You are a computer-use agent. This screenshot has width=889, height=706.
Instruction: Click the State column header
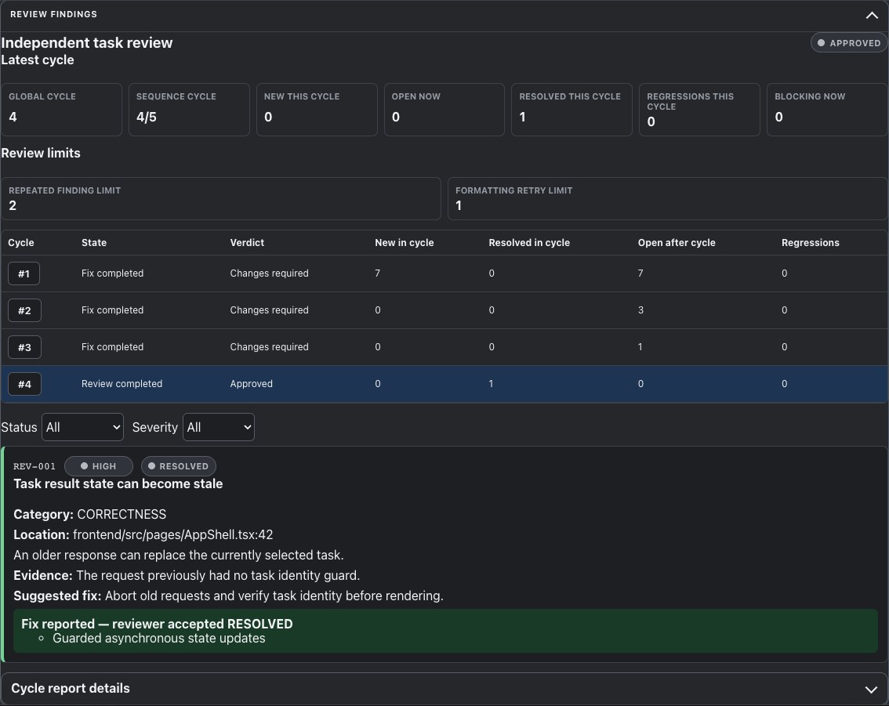point(94,242)
